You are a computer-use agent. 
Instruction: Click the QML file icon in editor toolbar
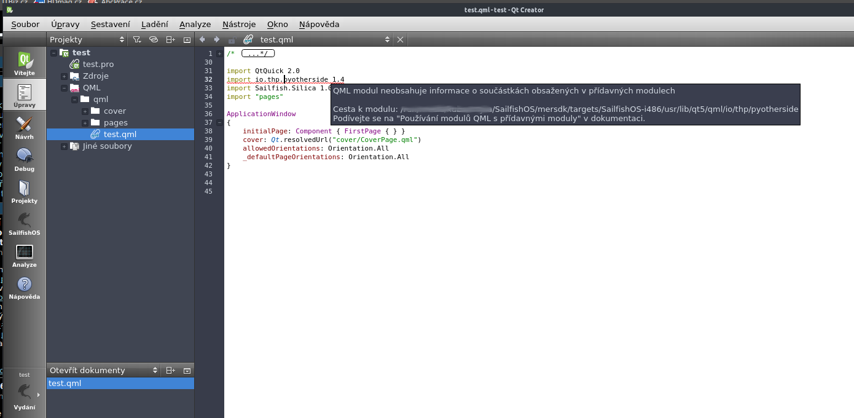tap(248, 39)
